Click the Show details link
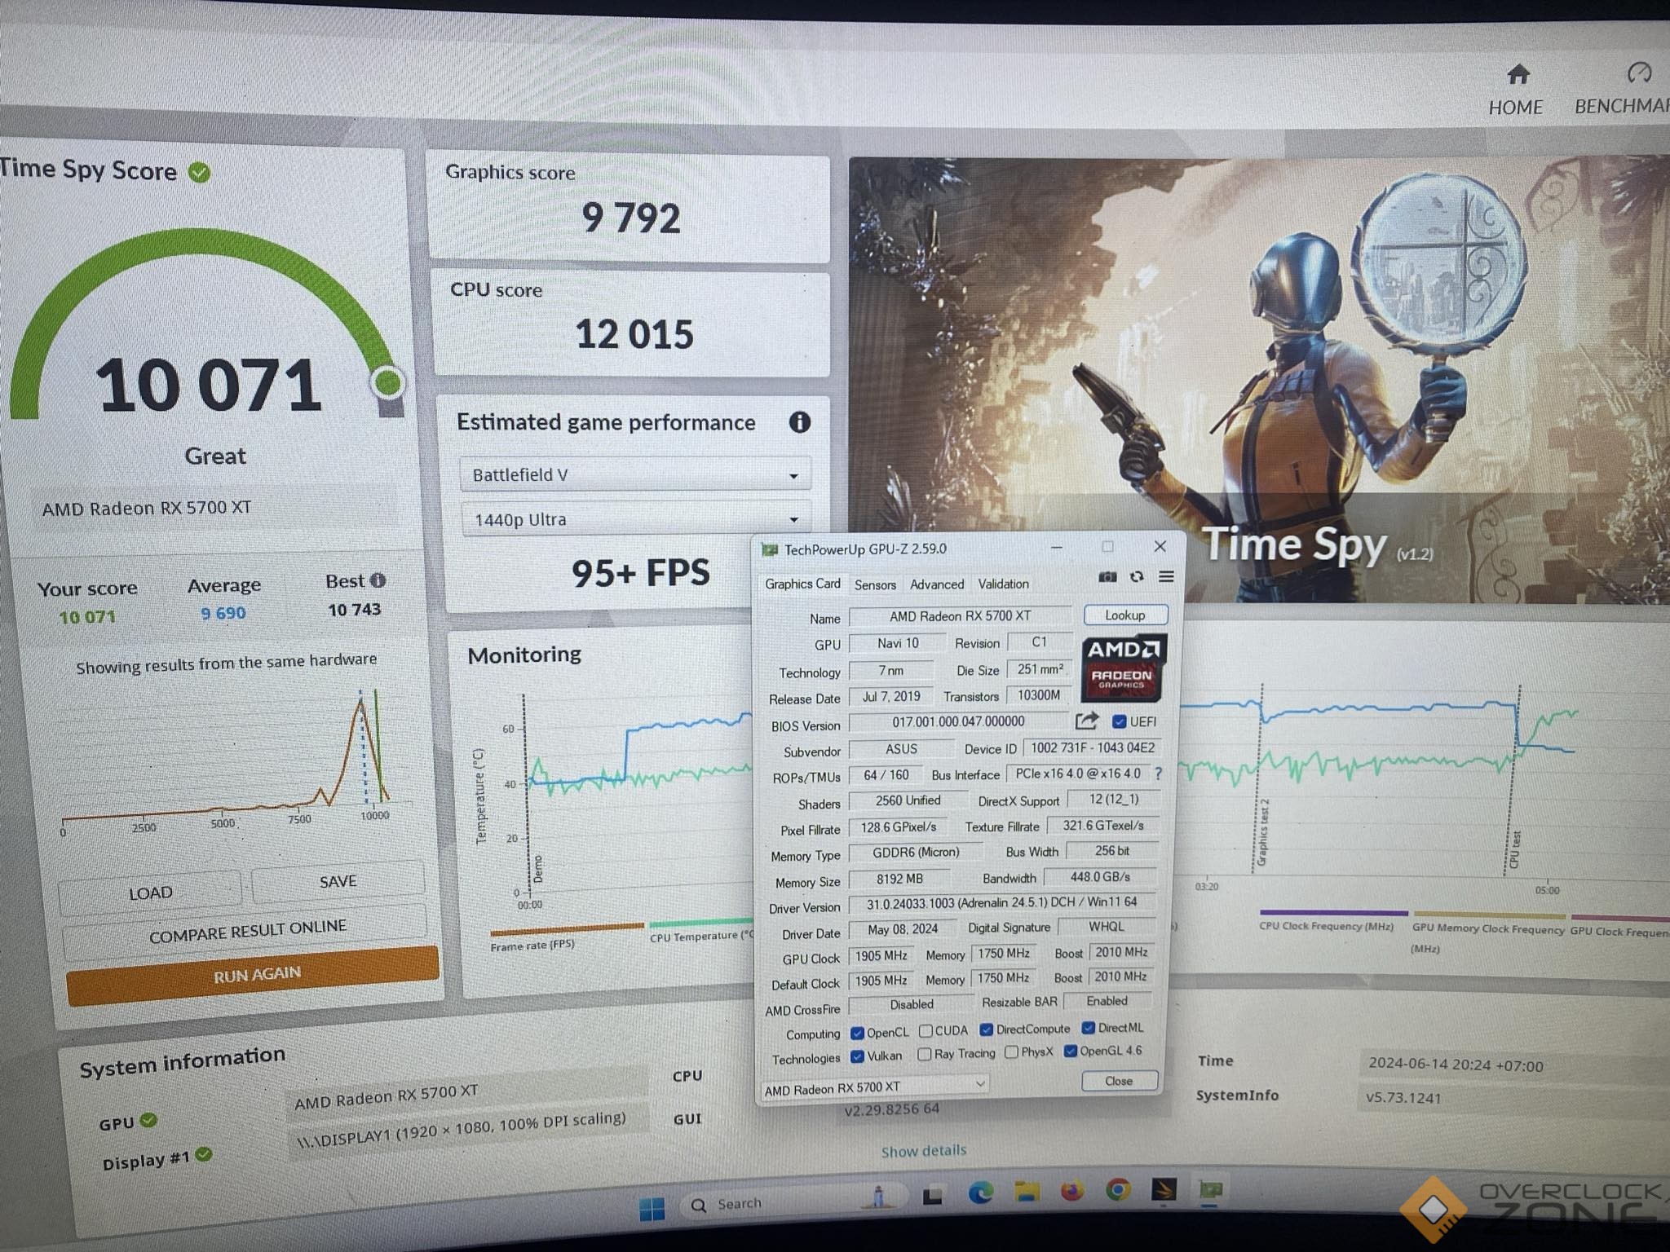The height and width of the screenshot is (1252, 1670). pyautogui.click(x=923, y=1151)
